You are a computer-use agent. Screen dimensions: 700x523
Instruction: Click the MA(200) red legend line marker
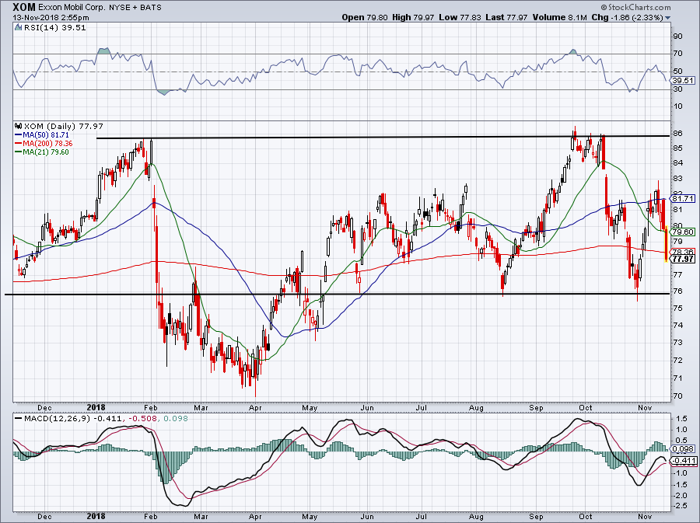tap(19, 144)
